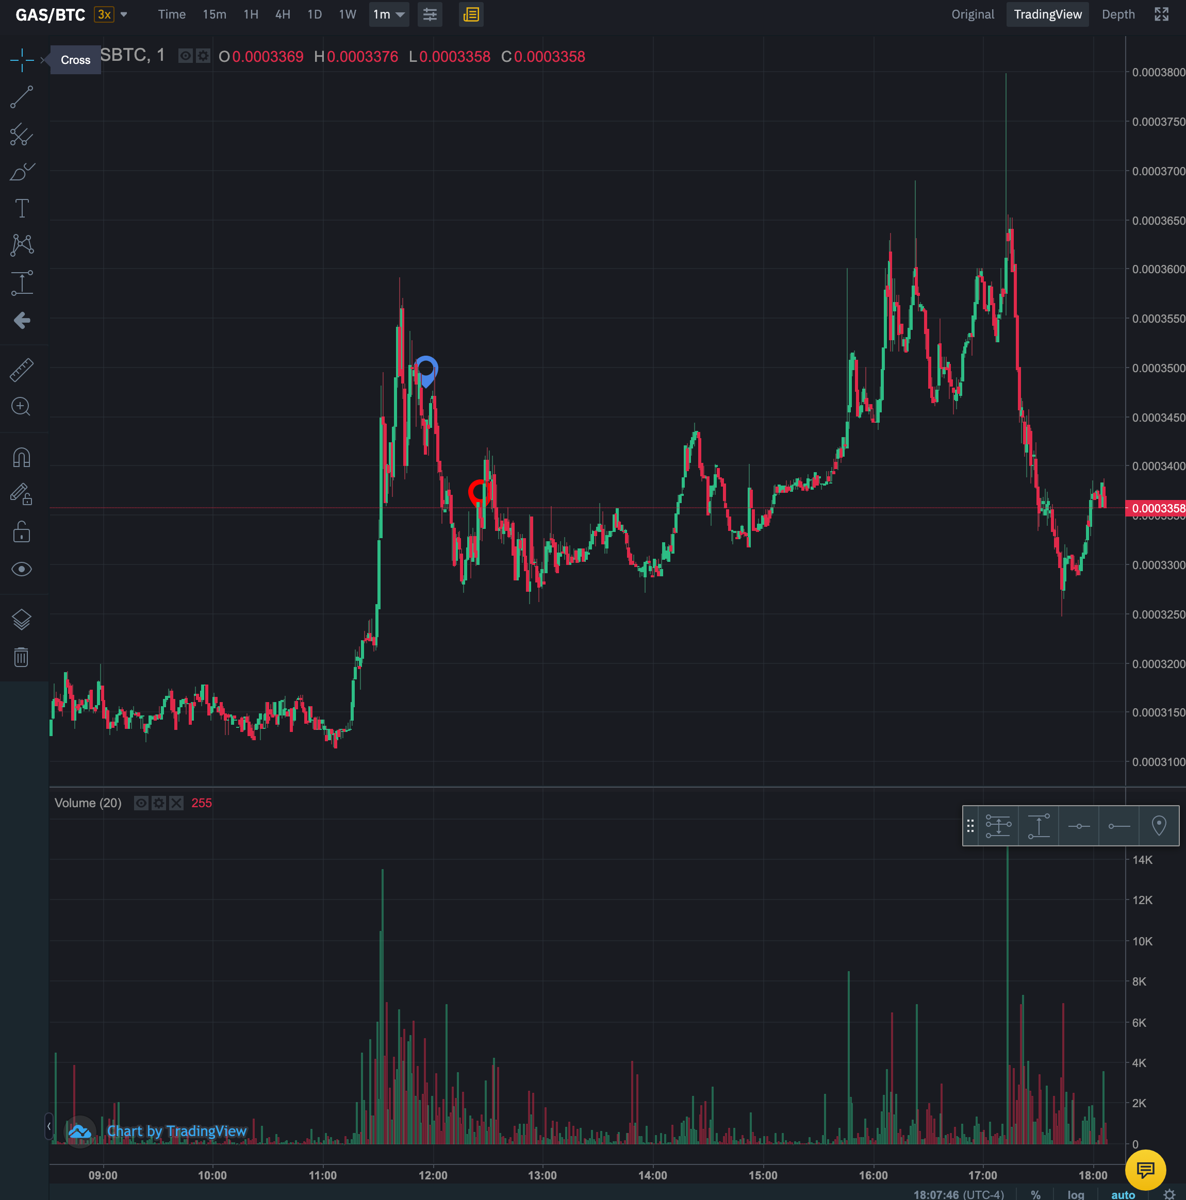Switch to the Depth tab

[1117, 14]
